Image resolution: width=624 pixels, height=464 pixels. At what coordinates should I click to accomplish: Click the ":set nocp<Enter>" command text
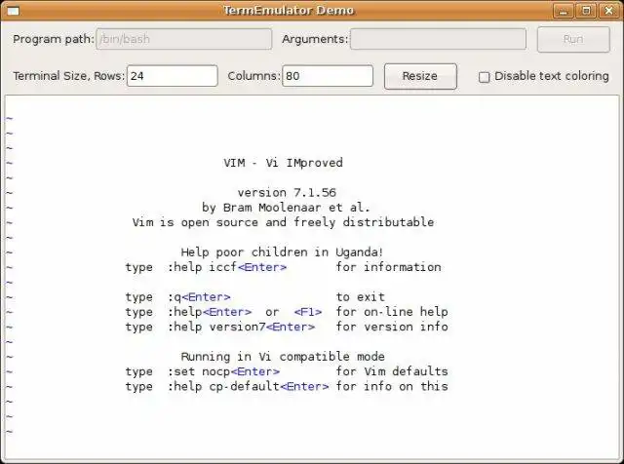[x=223, y=371]
